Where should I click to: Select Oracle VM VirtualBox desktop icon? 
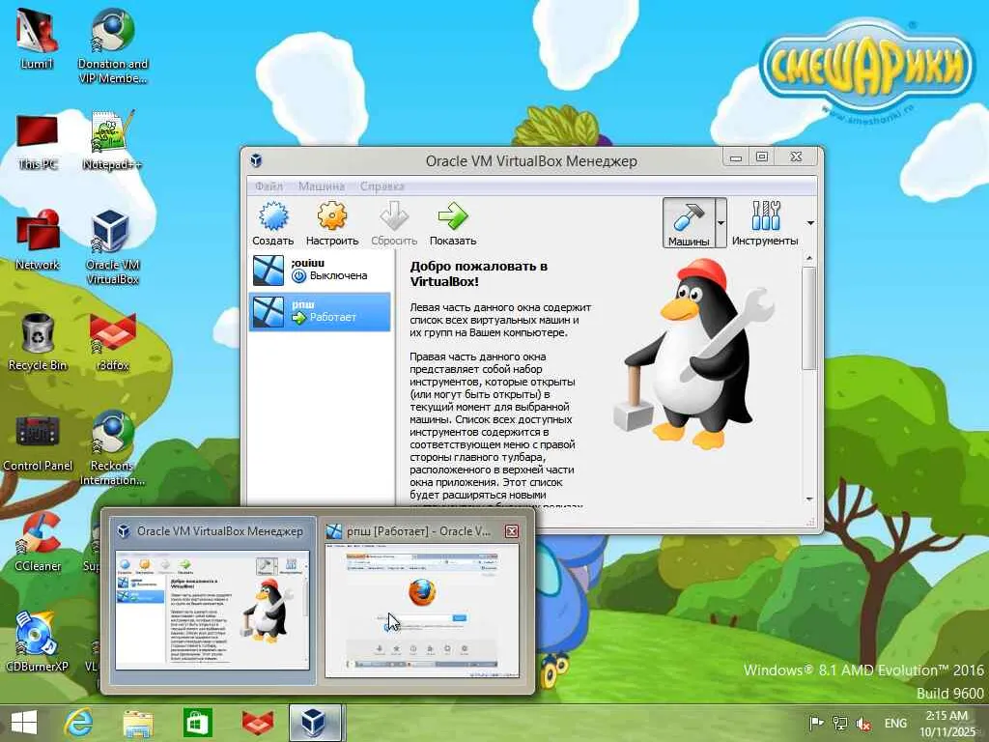112,246
